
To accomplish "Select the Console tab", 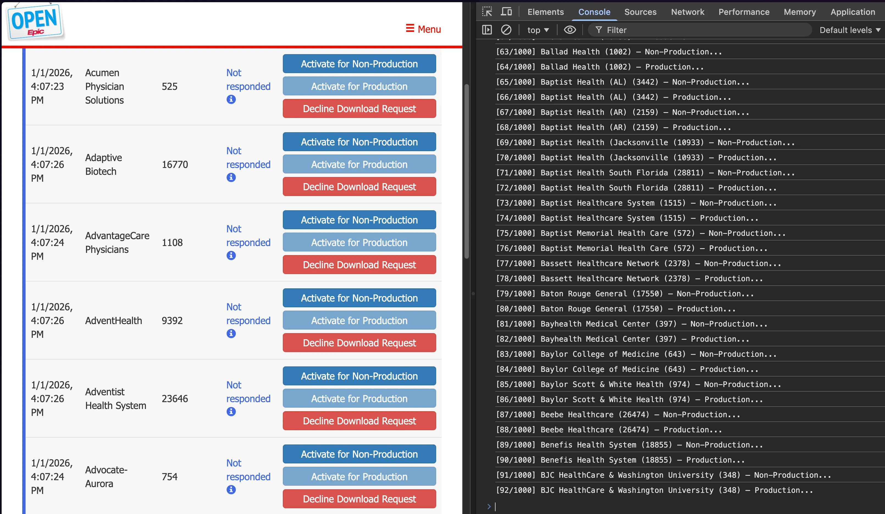I will click(x=594, y=12).
